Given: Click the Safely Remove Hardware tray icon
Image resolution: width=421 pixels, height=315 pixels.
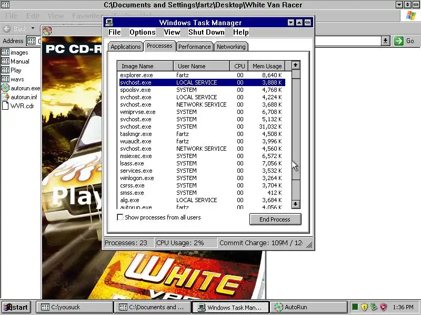Looking at the screenshot, I should [x=374, y=307].
